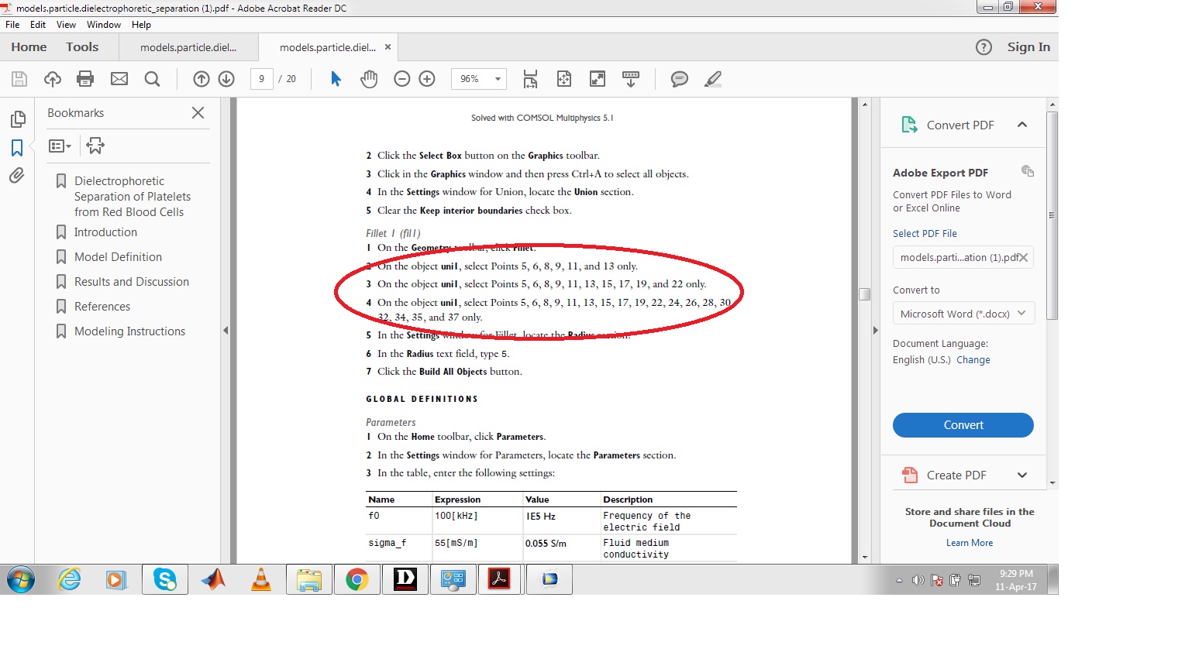Go to previous page arrow

coord(202,79)
